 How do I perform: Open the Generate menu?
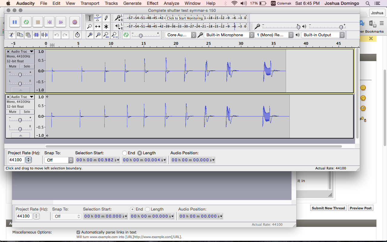click(132, 3)
